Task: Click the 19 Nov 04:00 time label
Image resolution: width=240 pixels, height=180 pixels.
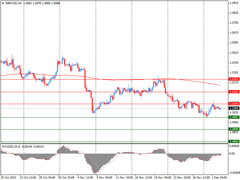Action: 163,178
